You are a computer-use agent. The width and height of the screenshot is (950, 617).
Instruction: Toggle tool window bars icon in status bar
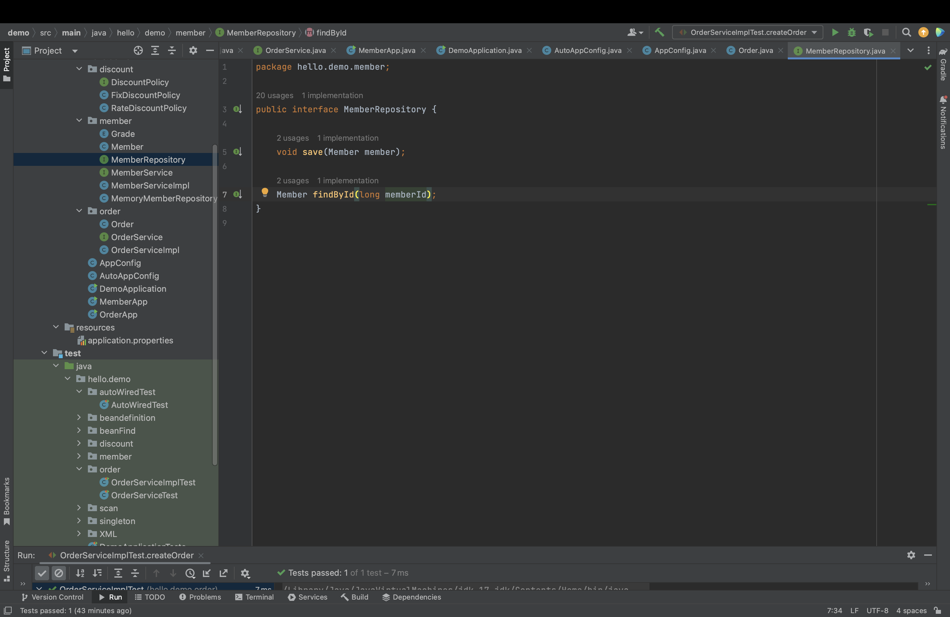coord(7,610)
